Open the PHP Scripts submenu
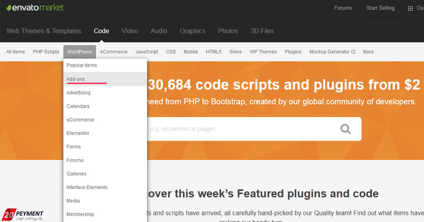Image resolution: width=424 pixels, height=222 pixels. pos(46,51)
